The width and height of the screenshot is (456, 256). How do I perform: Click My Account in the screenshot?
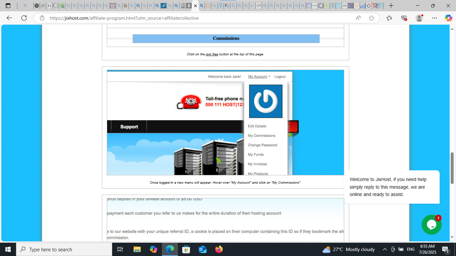pos(258,77)
